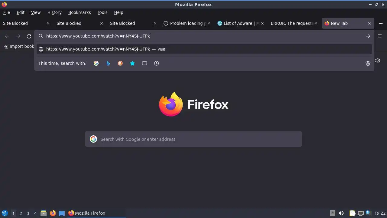Open the Edit menu
387x218 pixels.
[x=21, y=12]
